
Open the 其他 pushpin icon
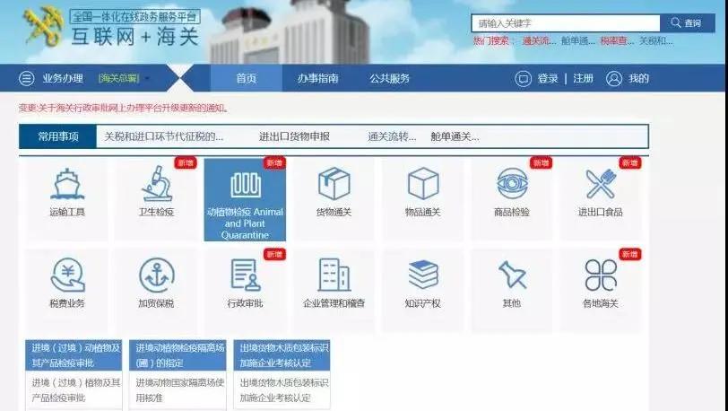pos(512,275)
